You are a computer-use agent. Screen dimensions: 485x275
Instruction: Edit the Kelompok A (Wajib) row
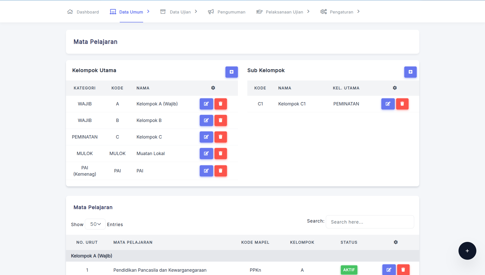206,104
